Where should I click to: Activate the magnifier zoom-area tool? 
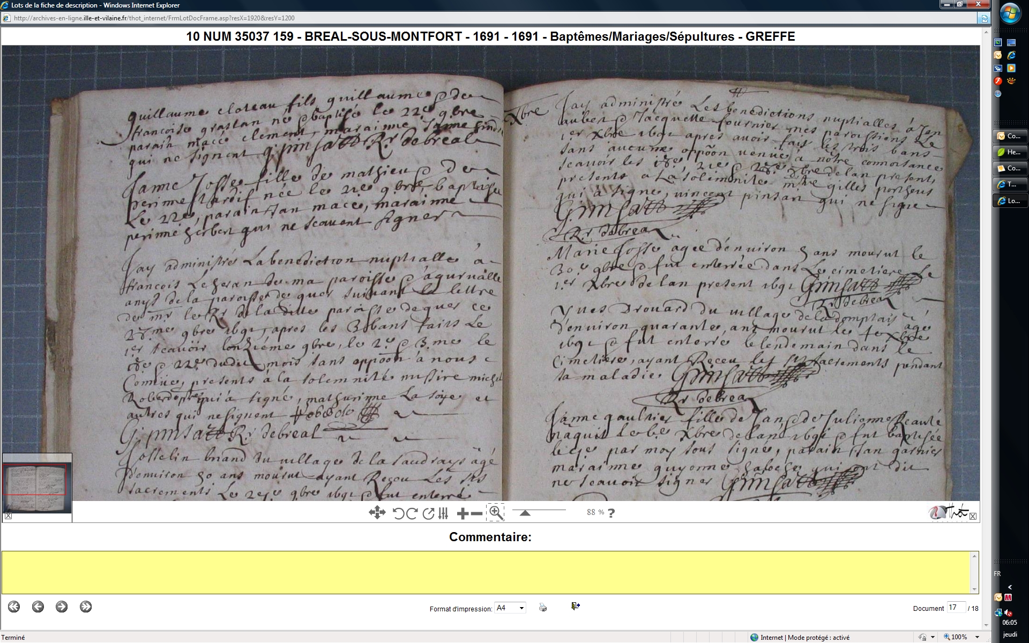496,513
